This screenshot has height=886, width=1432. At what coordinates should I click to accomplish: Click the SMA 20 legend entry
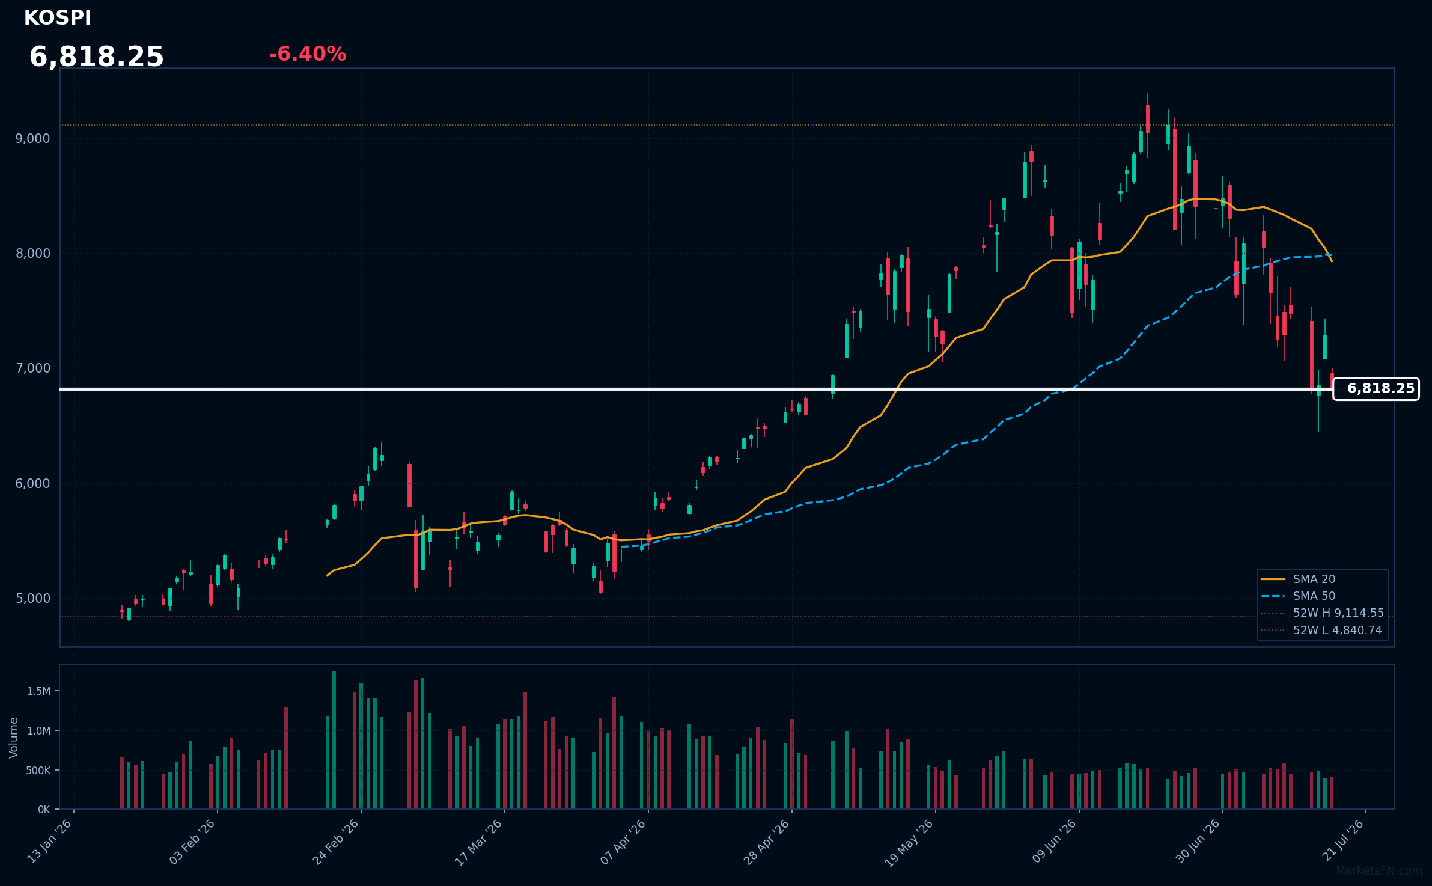click(1298, 579)
